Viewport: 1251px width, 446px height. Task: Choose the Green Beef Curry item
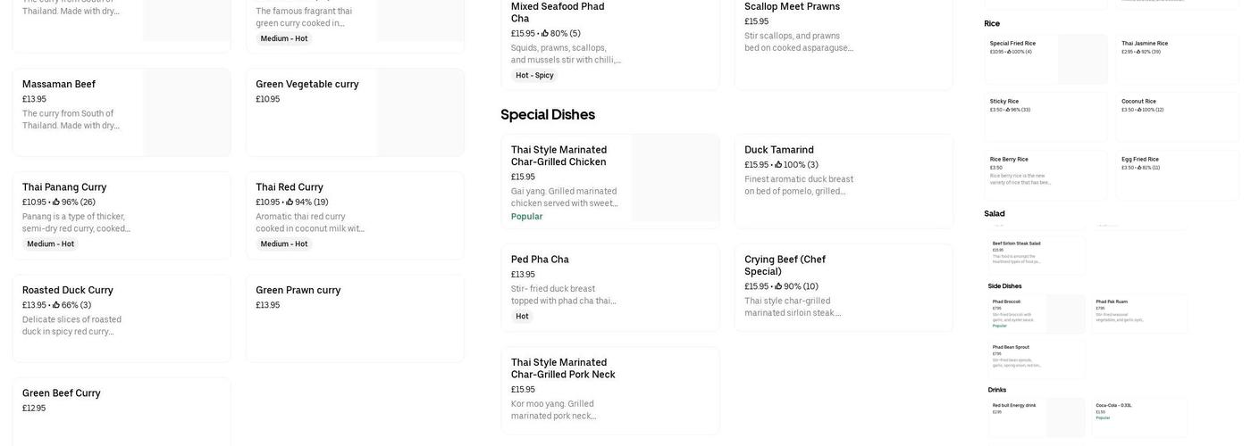pos(62,393)
